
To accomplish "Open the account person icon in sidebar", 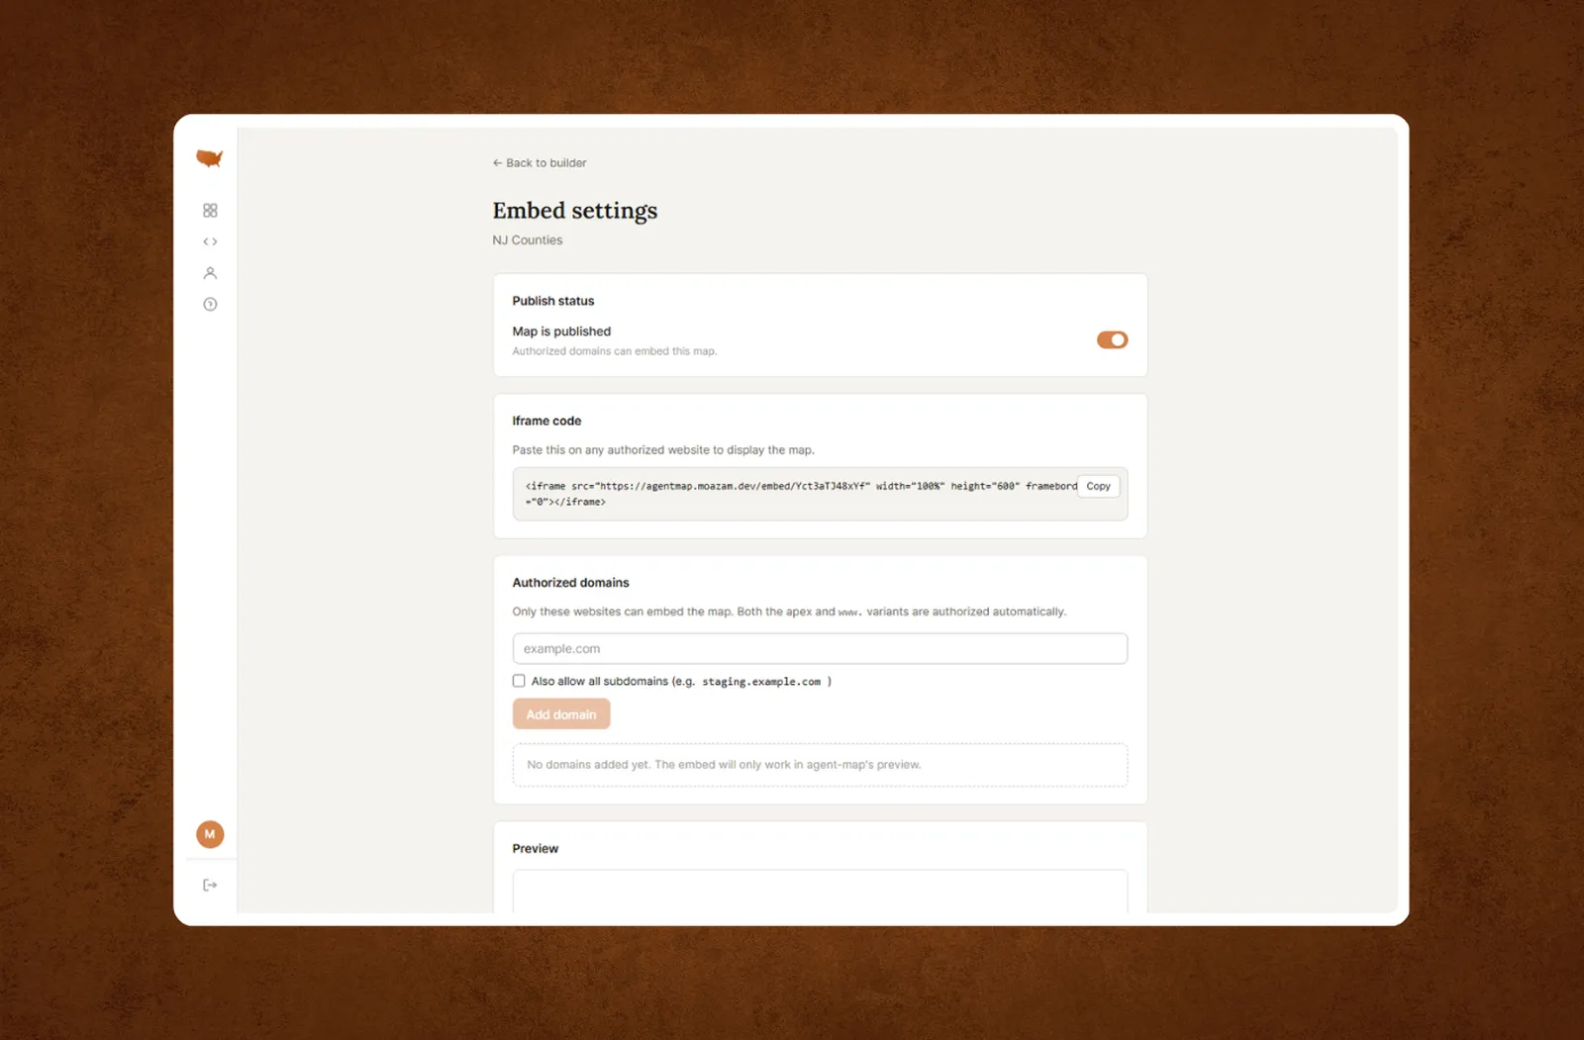I will [x=210, y=273].
